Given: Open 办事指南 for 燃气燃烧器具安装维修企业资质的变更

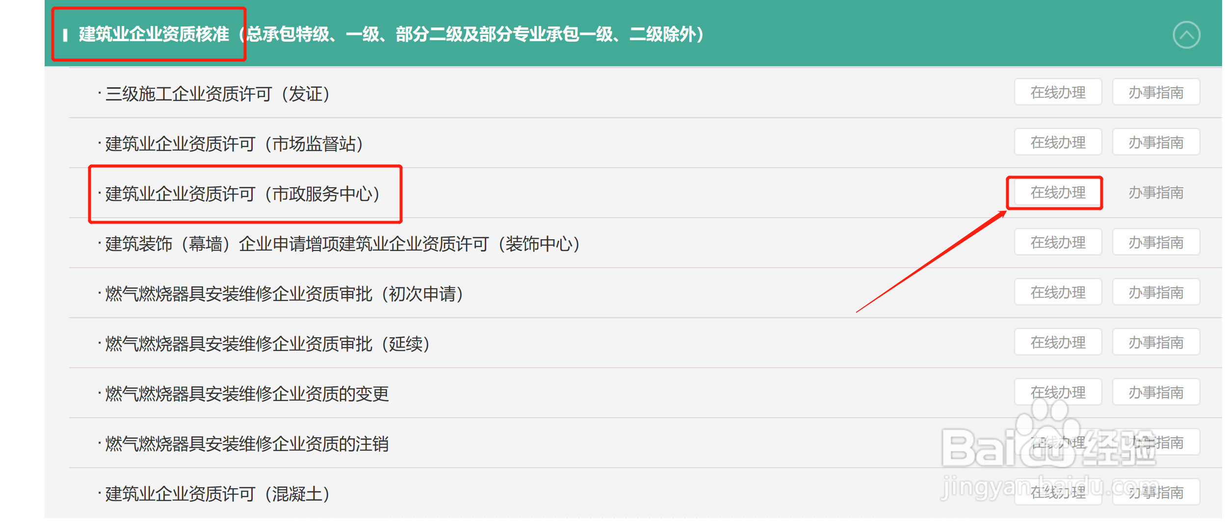Looking at the screenshot, I should [x=1155, y=392].
